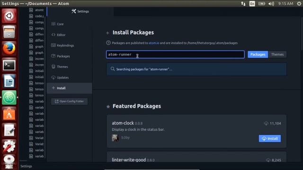Open the Files manager in launcher
The width and height of the screenshot is (303, 170).
[x=9, y=32]
